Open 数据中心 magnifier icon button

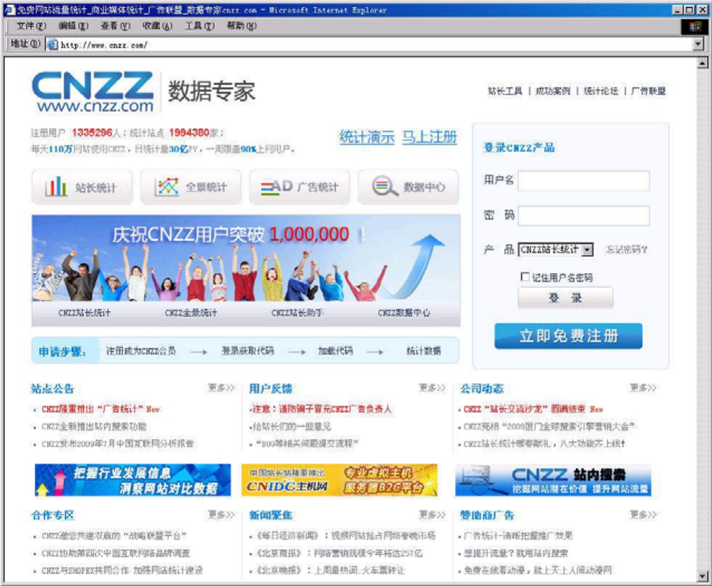[408, 187]
